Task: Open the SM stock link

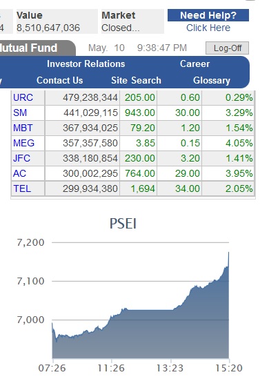Action: (x=20, y=113)
